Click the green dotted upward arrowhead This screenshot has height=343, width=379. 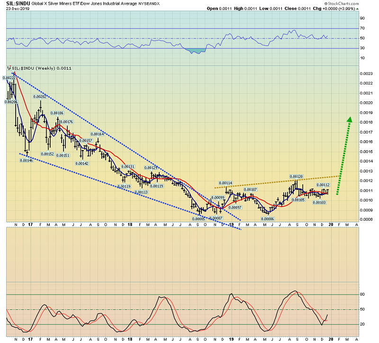(349, 120)
